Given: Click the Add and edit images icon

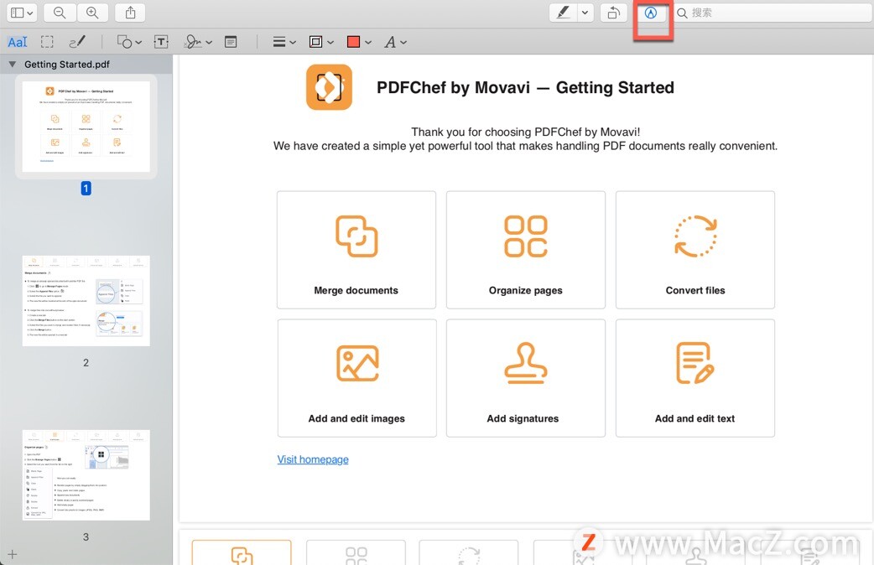Looking at the screenshot, I should pyautogui.click(x=357, y=363).
